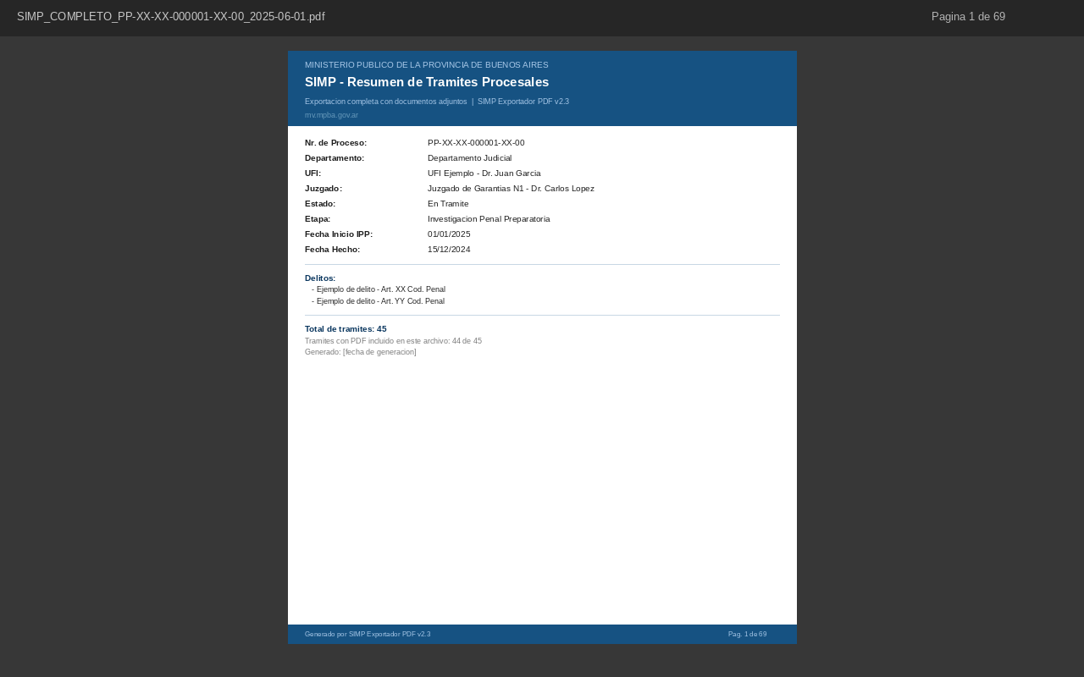
Task: Click the PDF file name in the top bar
Action: 170,16
